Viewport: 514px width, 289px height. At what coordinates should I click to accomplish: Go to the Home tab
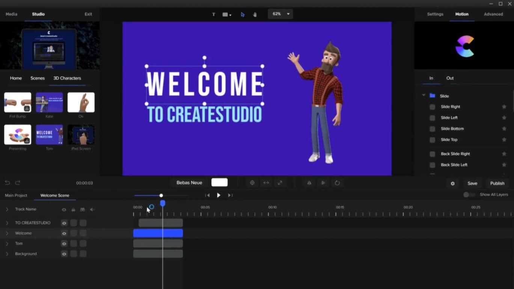click(16, 78)
